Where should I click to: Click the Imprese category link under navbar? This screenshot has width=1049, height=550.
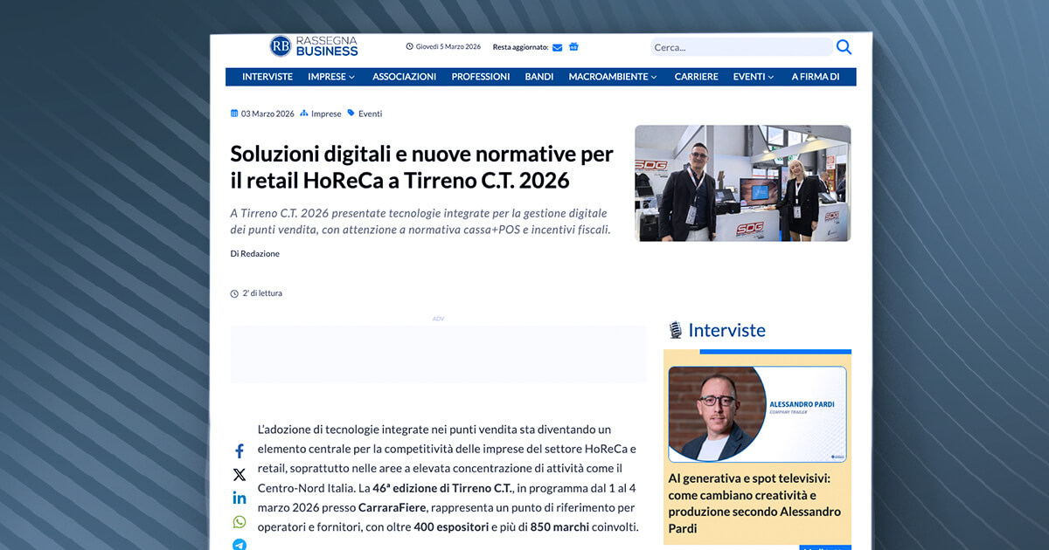coord(326,113)
